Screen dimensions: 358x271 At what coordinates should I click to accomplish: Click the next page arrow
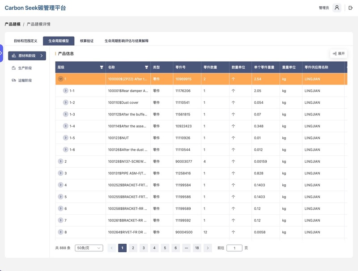208,248
